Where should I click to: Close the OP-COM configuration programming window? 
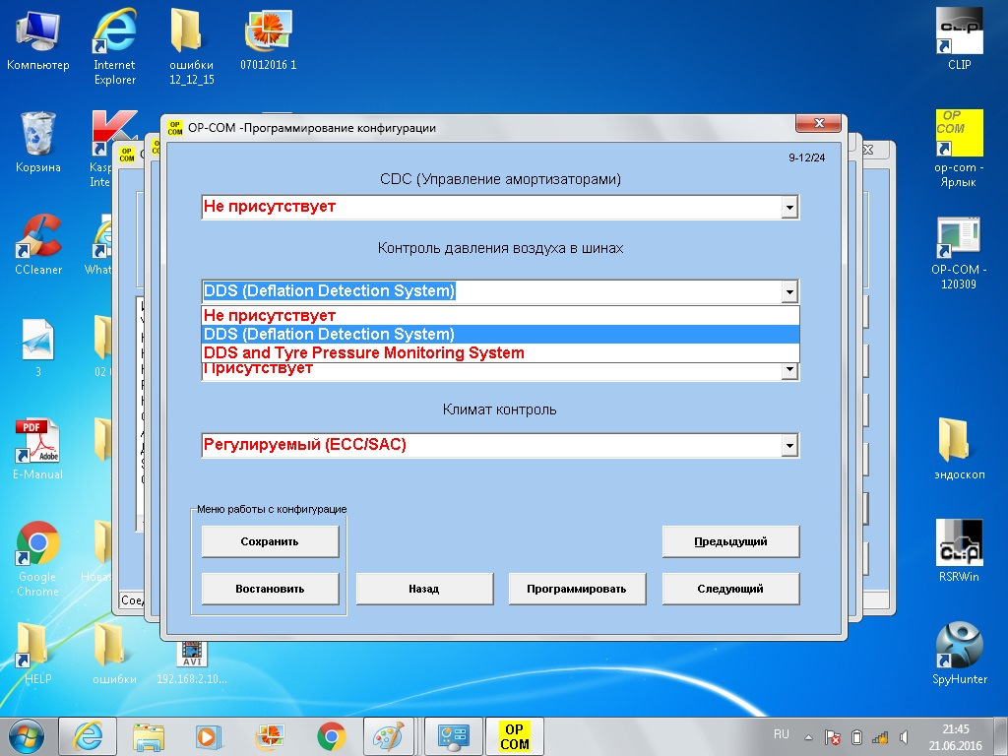(x=818, y=123)
